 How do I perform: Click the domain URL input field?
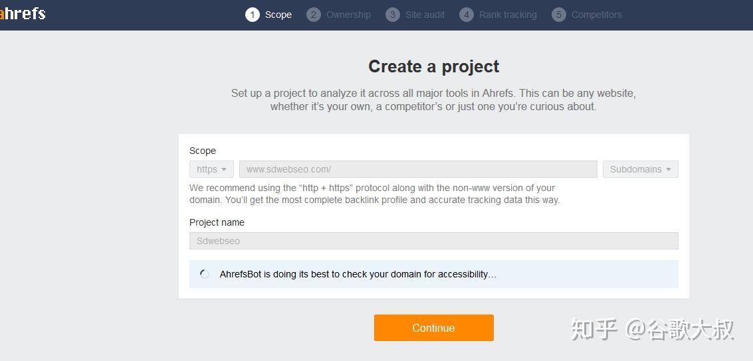(x=418, y=169)
